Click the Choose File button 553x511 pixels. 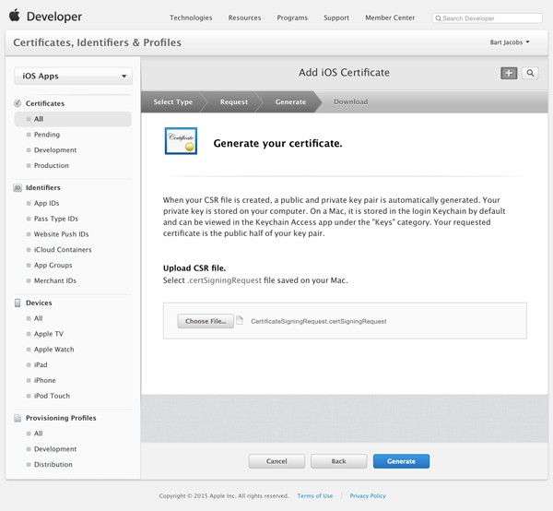[x=206, y=321]
